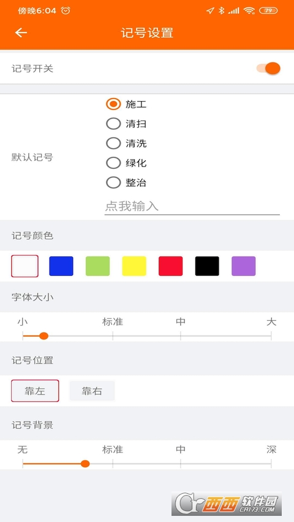Pick the blue color swatch
This screenshot has width=294, height=522.
(61, 266)
